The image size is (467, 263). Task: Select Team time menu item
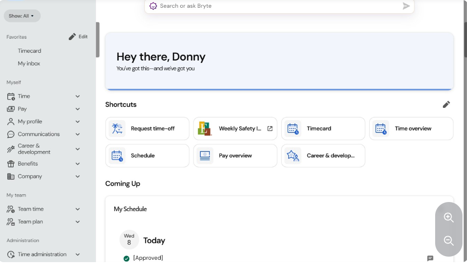(30, 209)
